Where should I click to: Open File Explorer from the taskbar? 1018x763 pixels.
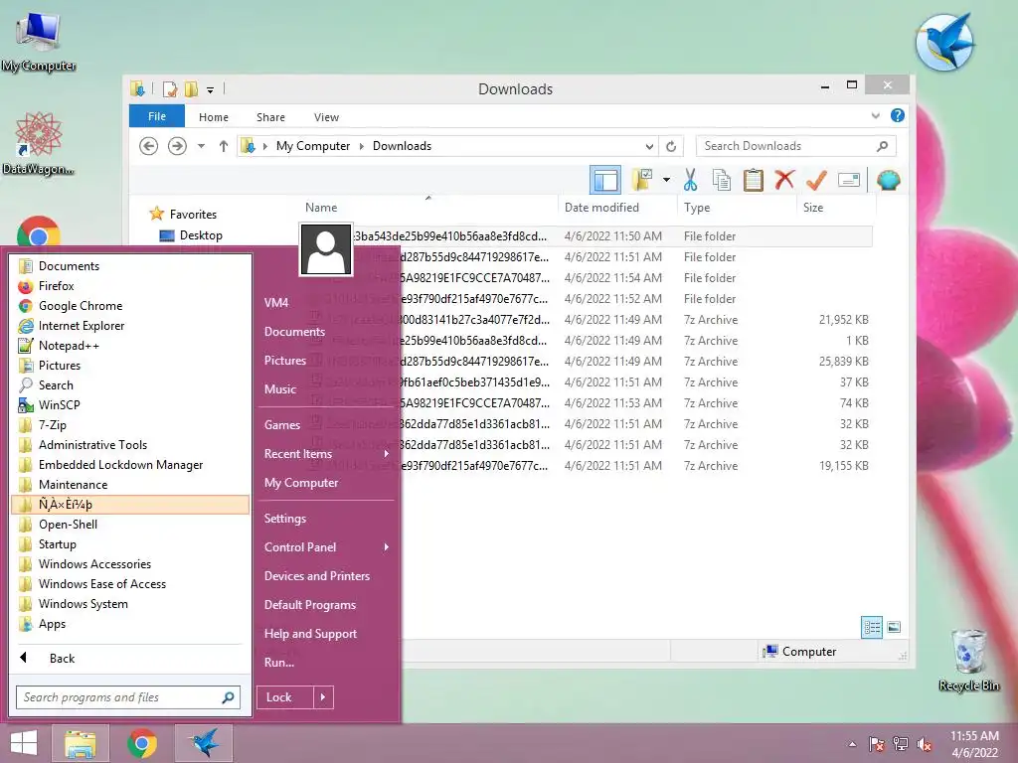click(x=80, y=743)
